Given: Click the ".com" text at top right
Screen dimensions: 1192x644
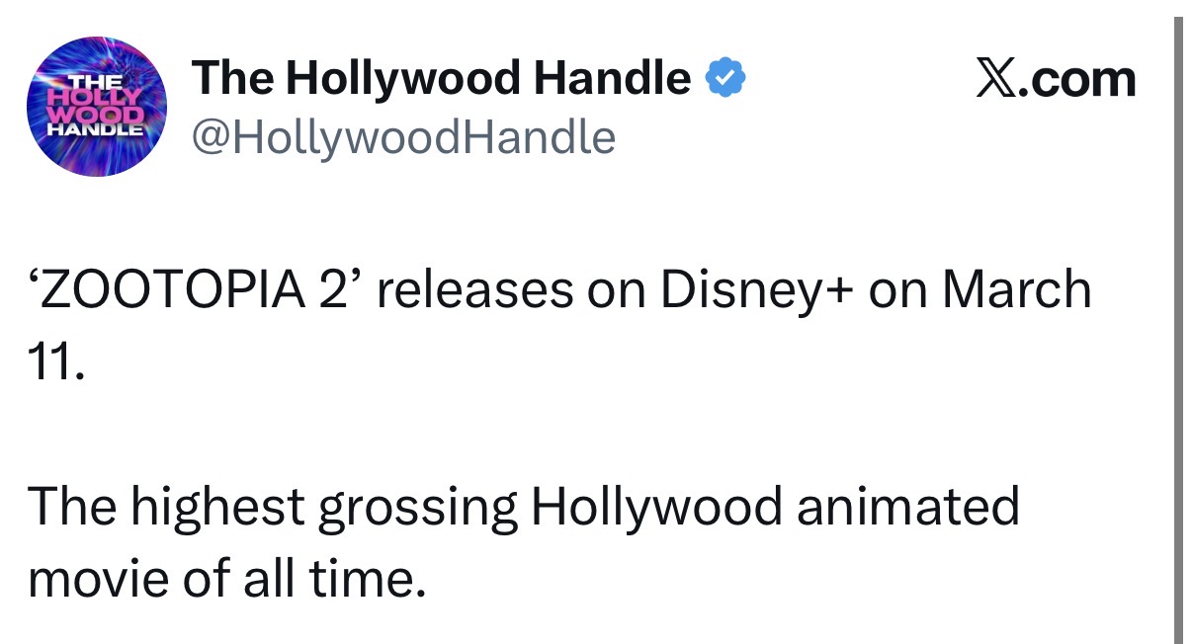Looking at the screenshot, I should 1079,79.
